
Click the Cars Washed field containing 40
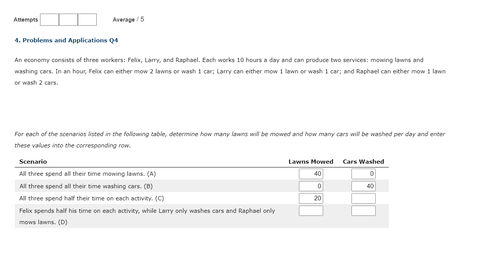[x=363, y=186]
